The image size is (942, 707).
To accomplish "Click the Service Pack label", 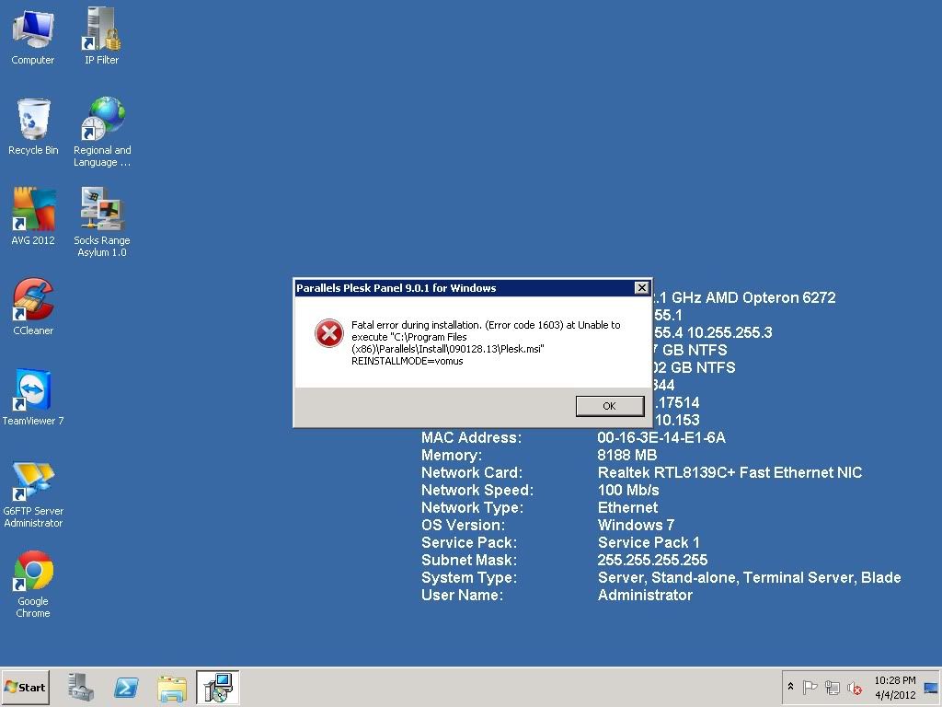I will click(469, 542).
